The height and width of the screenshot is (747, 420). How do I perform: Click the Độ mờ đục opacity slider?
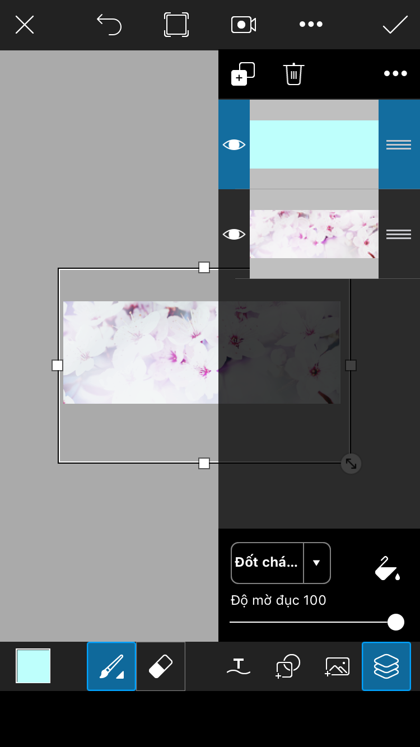[317, 622]
